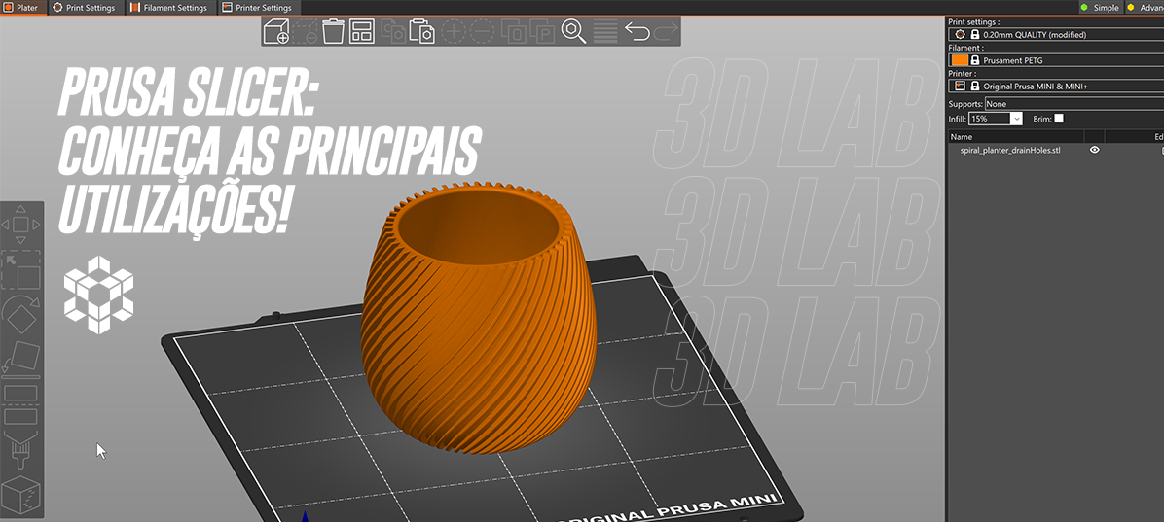
Task: Open the Infill percentage dropdown
Action: point(1016,119)
